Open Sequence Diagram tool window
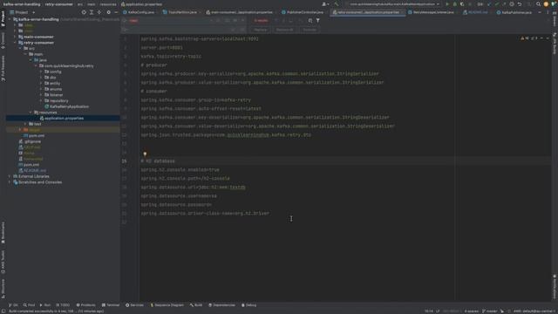This screenshot has width=558, height=314. (167, 305)
